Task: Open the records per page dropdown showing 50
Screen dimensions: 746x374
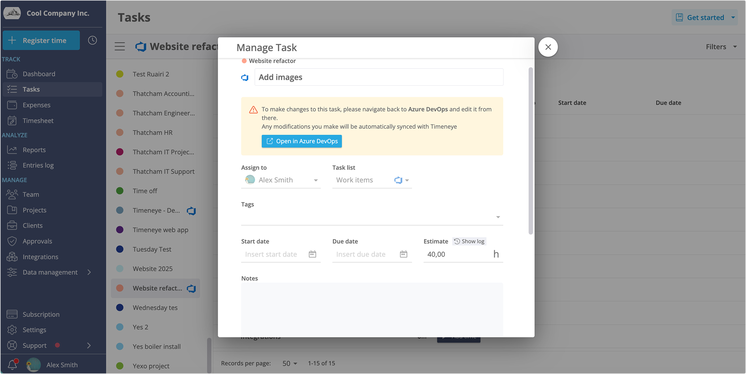Action: [x=289, y=363]
